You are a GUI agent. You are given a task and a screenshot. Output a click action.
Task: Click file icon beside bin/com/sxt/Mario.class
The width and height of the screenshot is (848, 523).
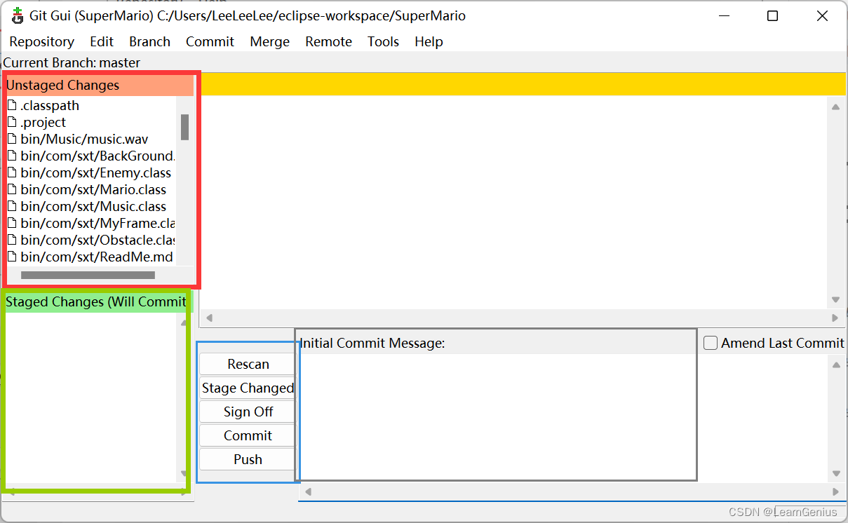point(11,190)
